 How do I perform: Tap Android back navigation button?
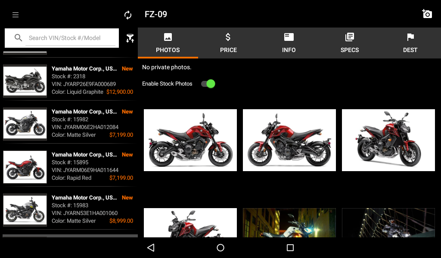point(151,248)
